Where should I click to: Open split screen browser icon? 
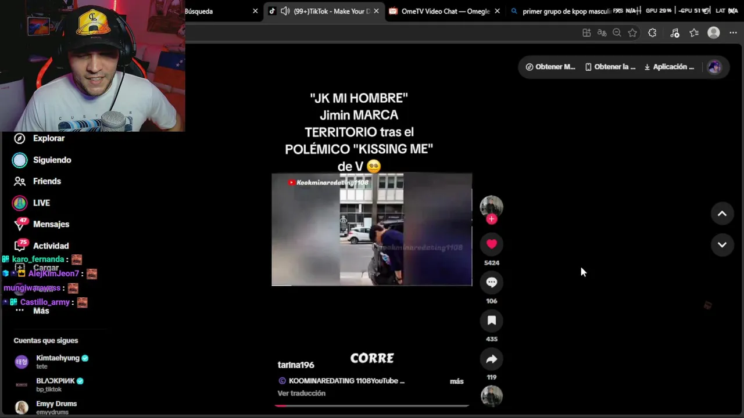pos(586,33)
